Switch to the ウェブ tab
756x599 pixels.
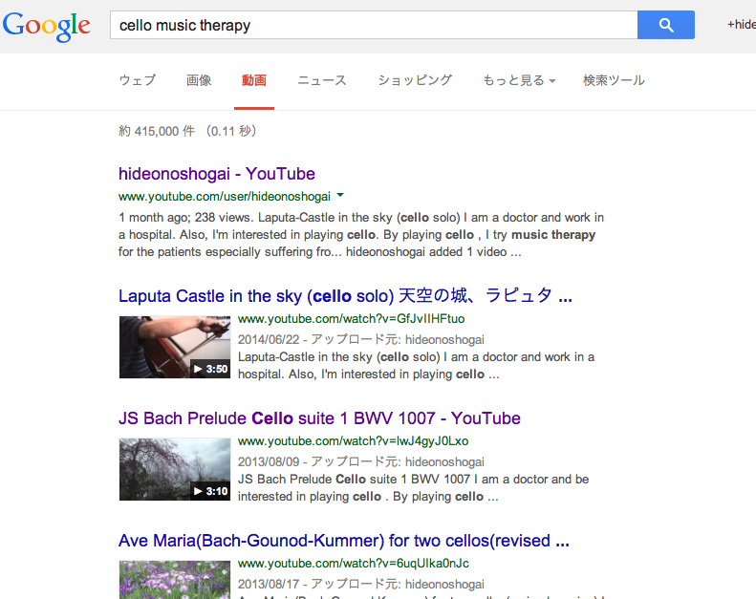tap(138, 80)
